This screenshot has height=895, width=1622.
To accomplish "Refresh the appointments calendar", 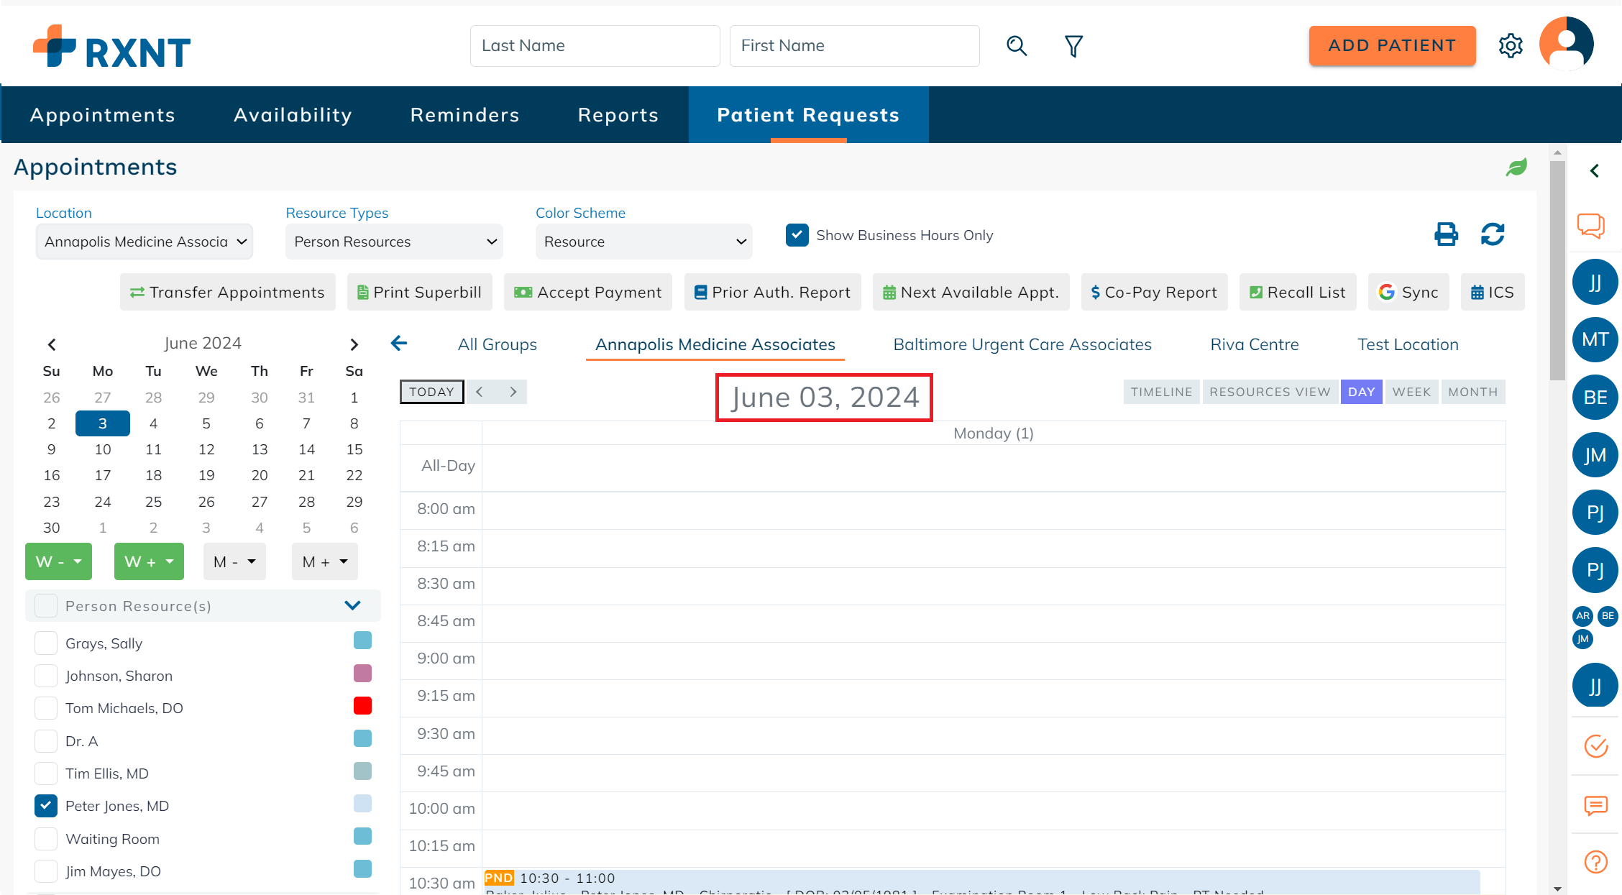I will pyautogui.click(x=1493, y=234).
